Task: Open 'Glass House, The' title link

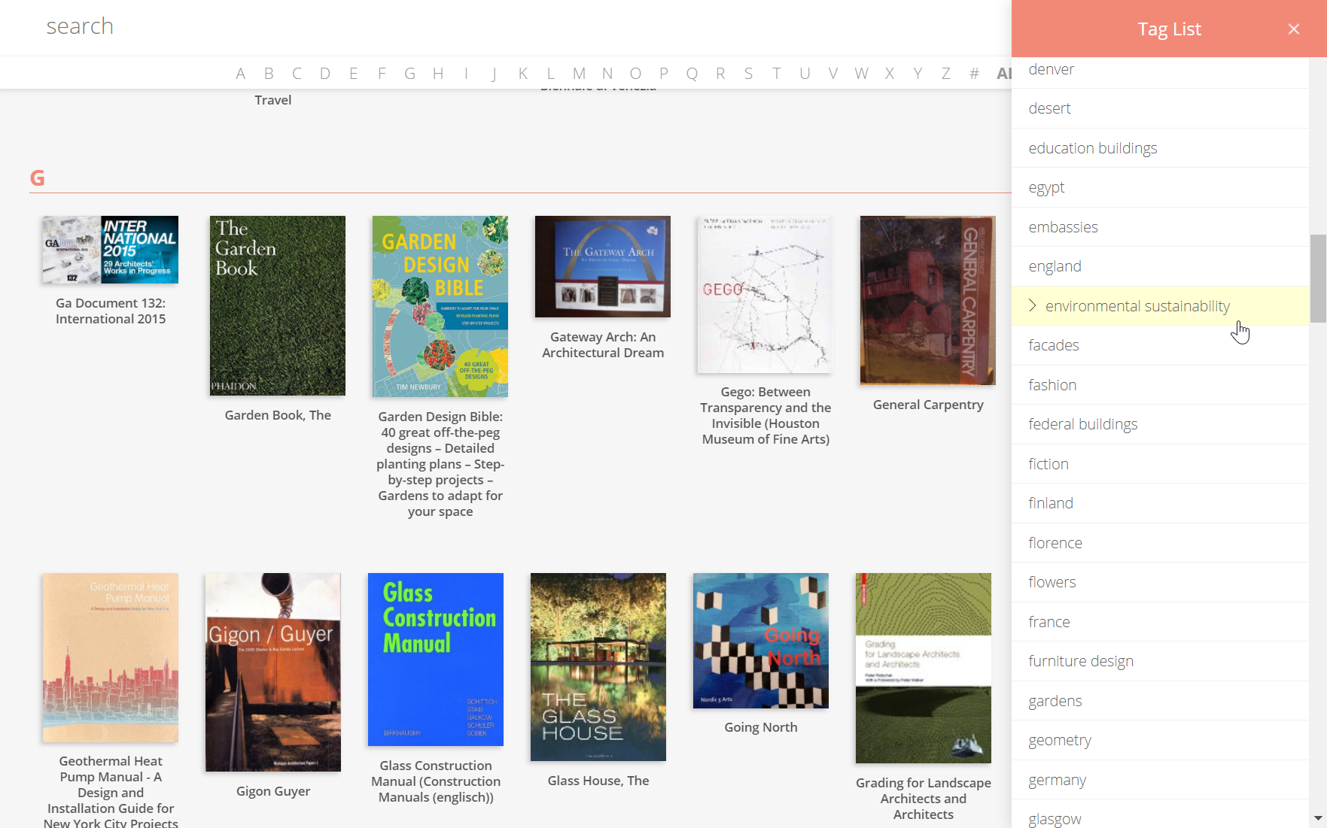Action: click(598, 781)
